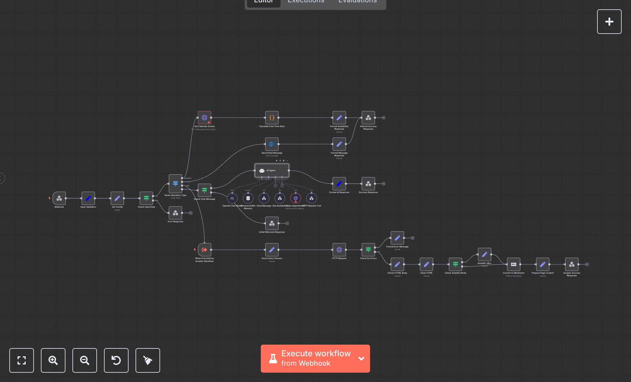Select the Convert to Markdown node
The width and height of the screenshot is (631, 382).
[x=514, y=264]
